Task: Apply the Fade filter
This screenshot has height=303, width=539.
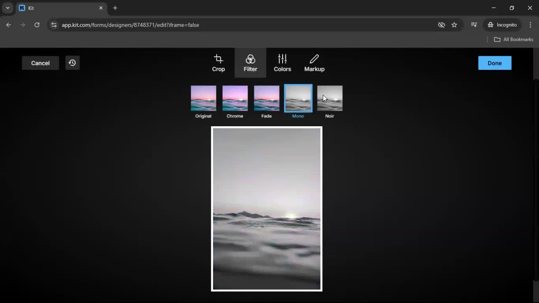Action: point(266,98)
